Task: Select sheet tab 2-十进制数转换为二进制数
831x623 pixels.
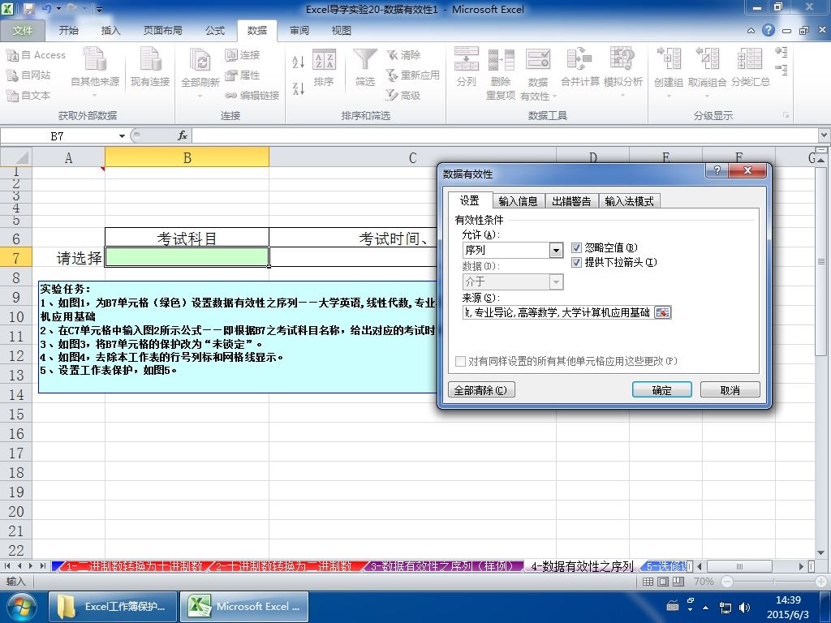Action: [x=283, y=566]
